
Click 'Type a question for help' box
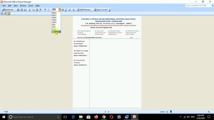click(x=198, y=5)
